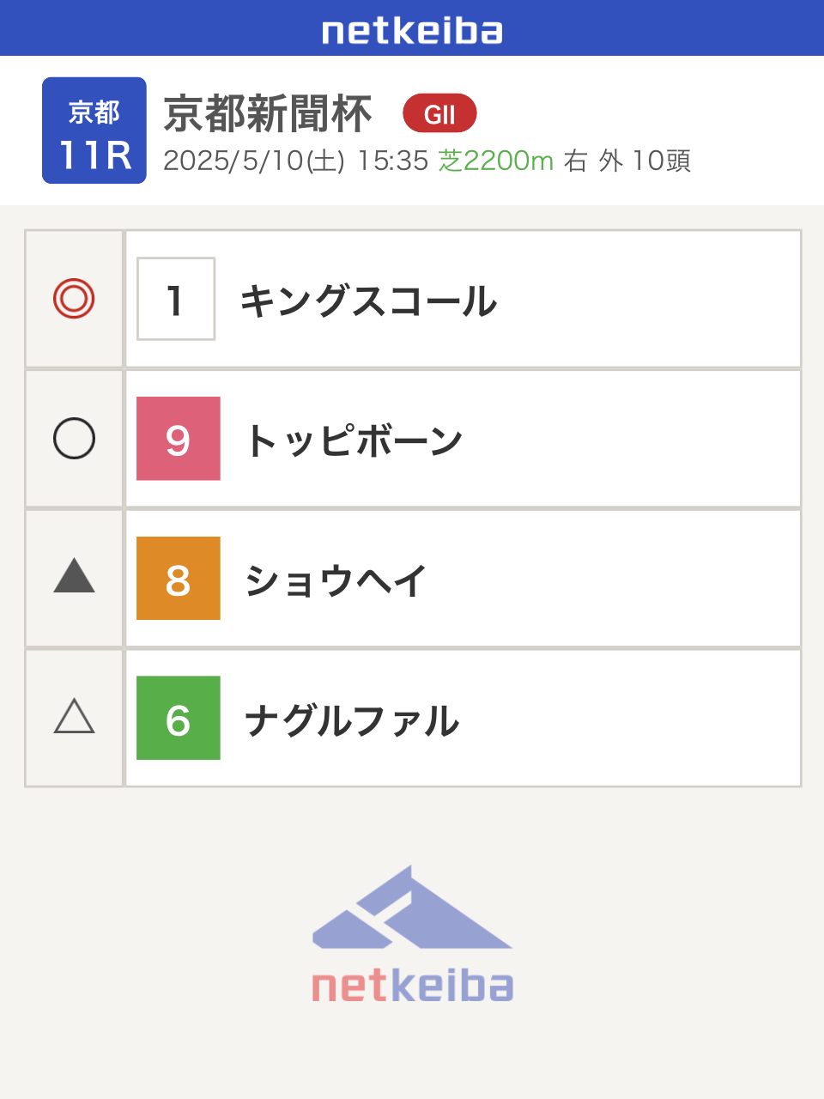Click the blue 京都 11R race badge
This screenshot has width=824, height=1099.
pyautogui.click(x=94, y=131)
